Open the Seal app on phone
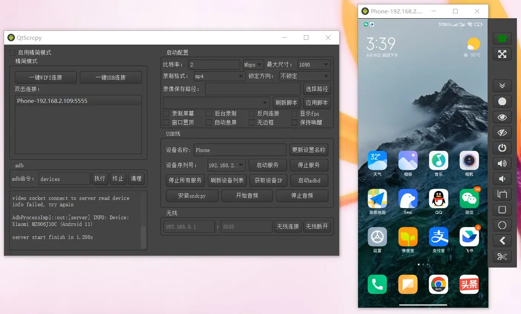The image size is (521, 314). tap(408, 199)
